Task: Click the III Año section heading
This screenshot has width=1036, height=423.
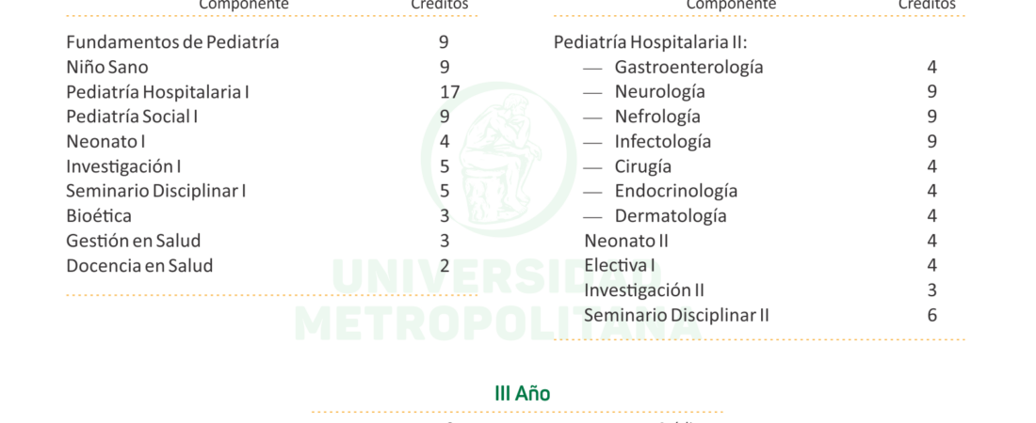Action: coord(523,393)
